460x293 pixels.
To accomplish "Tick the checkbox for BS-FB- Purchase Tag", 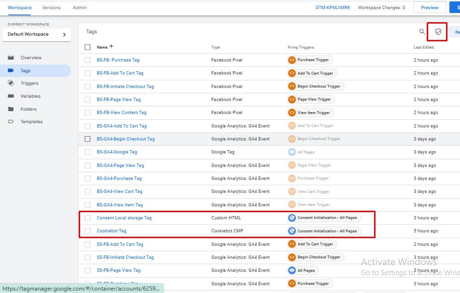I will 87,60.
